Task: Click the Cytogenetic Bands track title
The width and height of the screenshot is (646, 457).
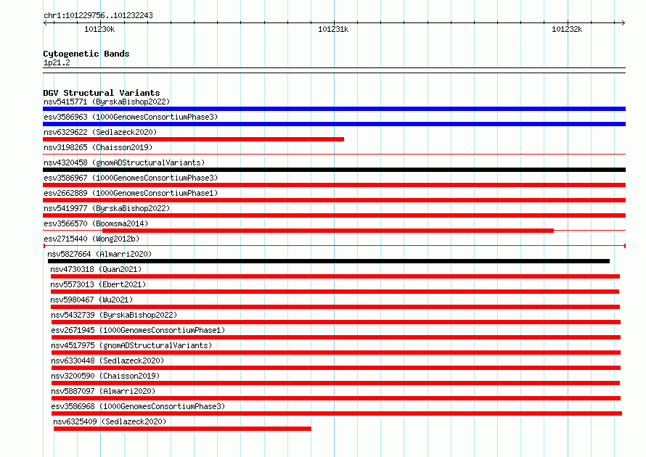Action: [x=86, y=54]
